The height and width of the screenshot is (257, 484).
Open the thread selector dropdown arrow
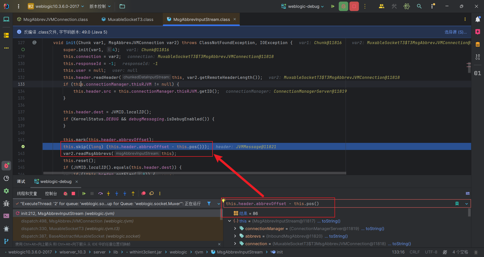[218, 204]
